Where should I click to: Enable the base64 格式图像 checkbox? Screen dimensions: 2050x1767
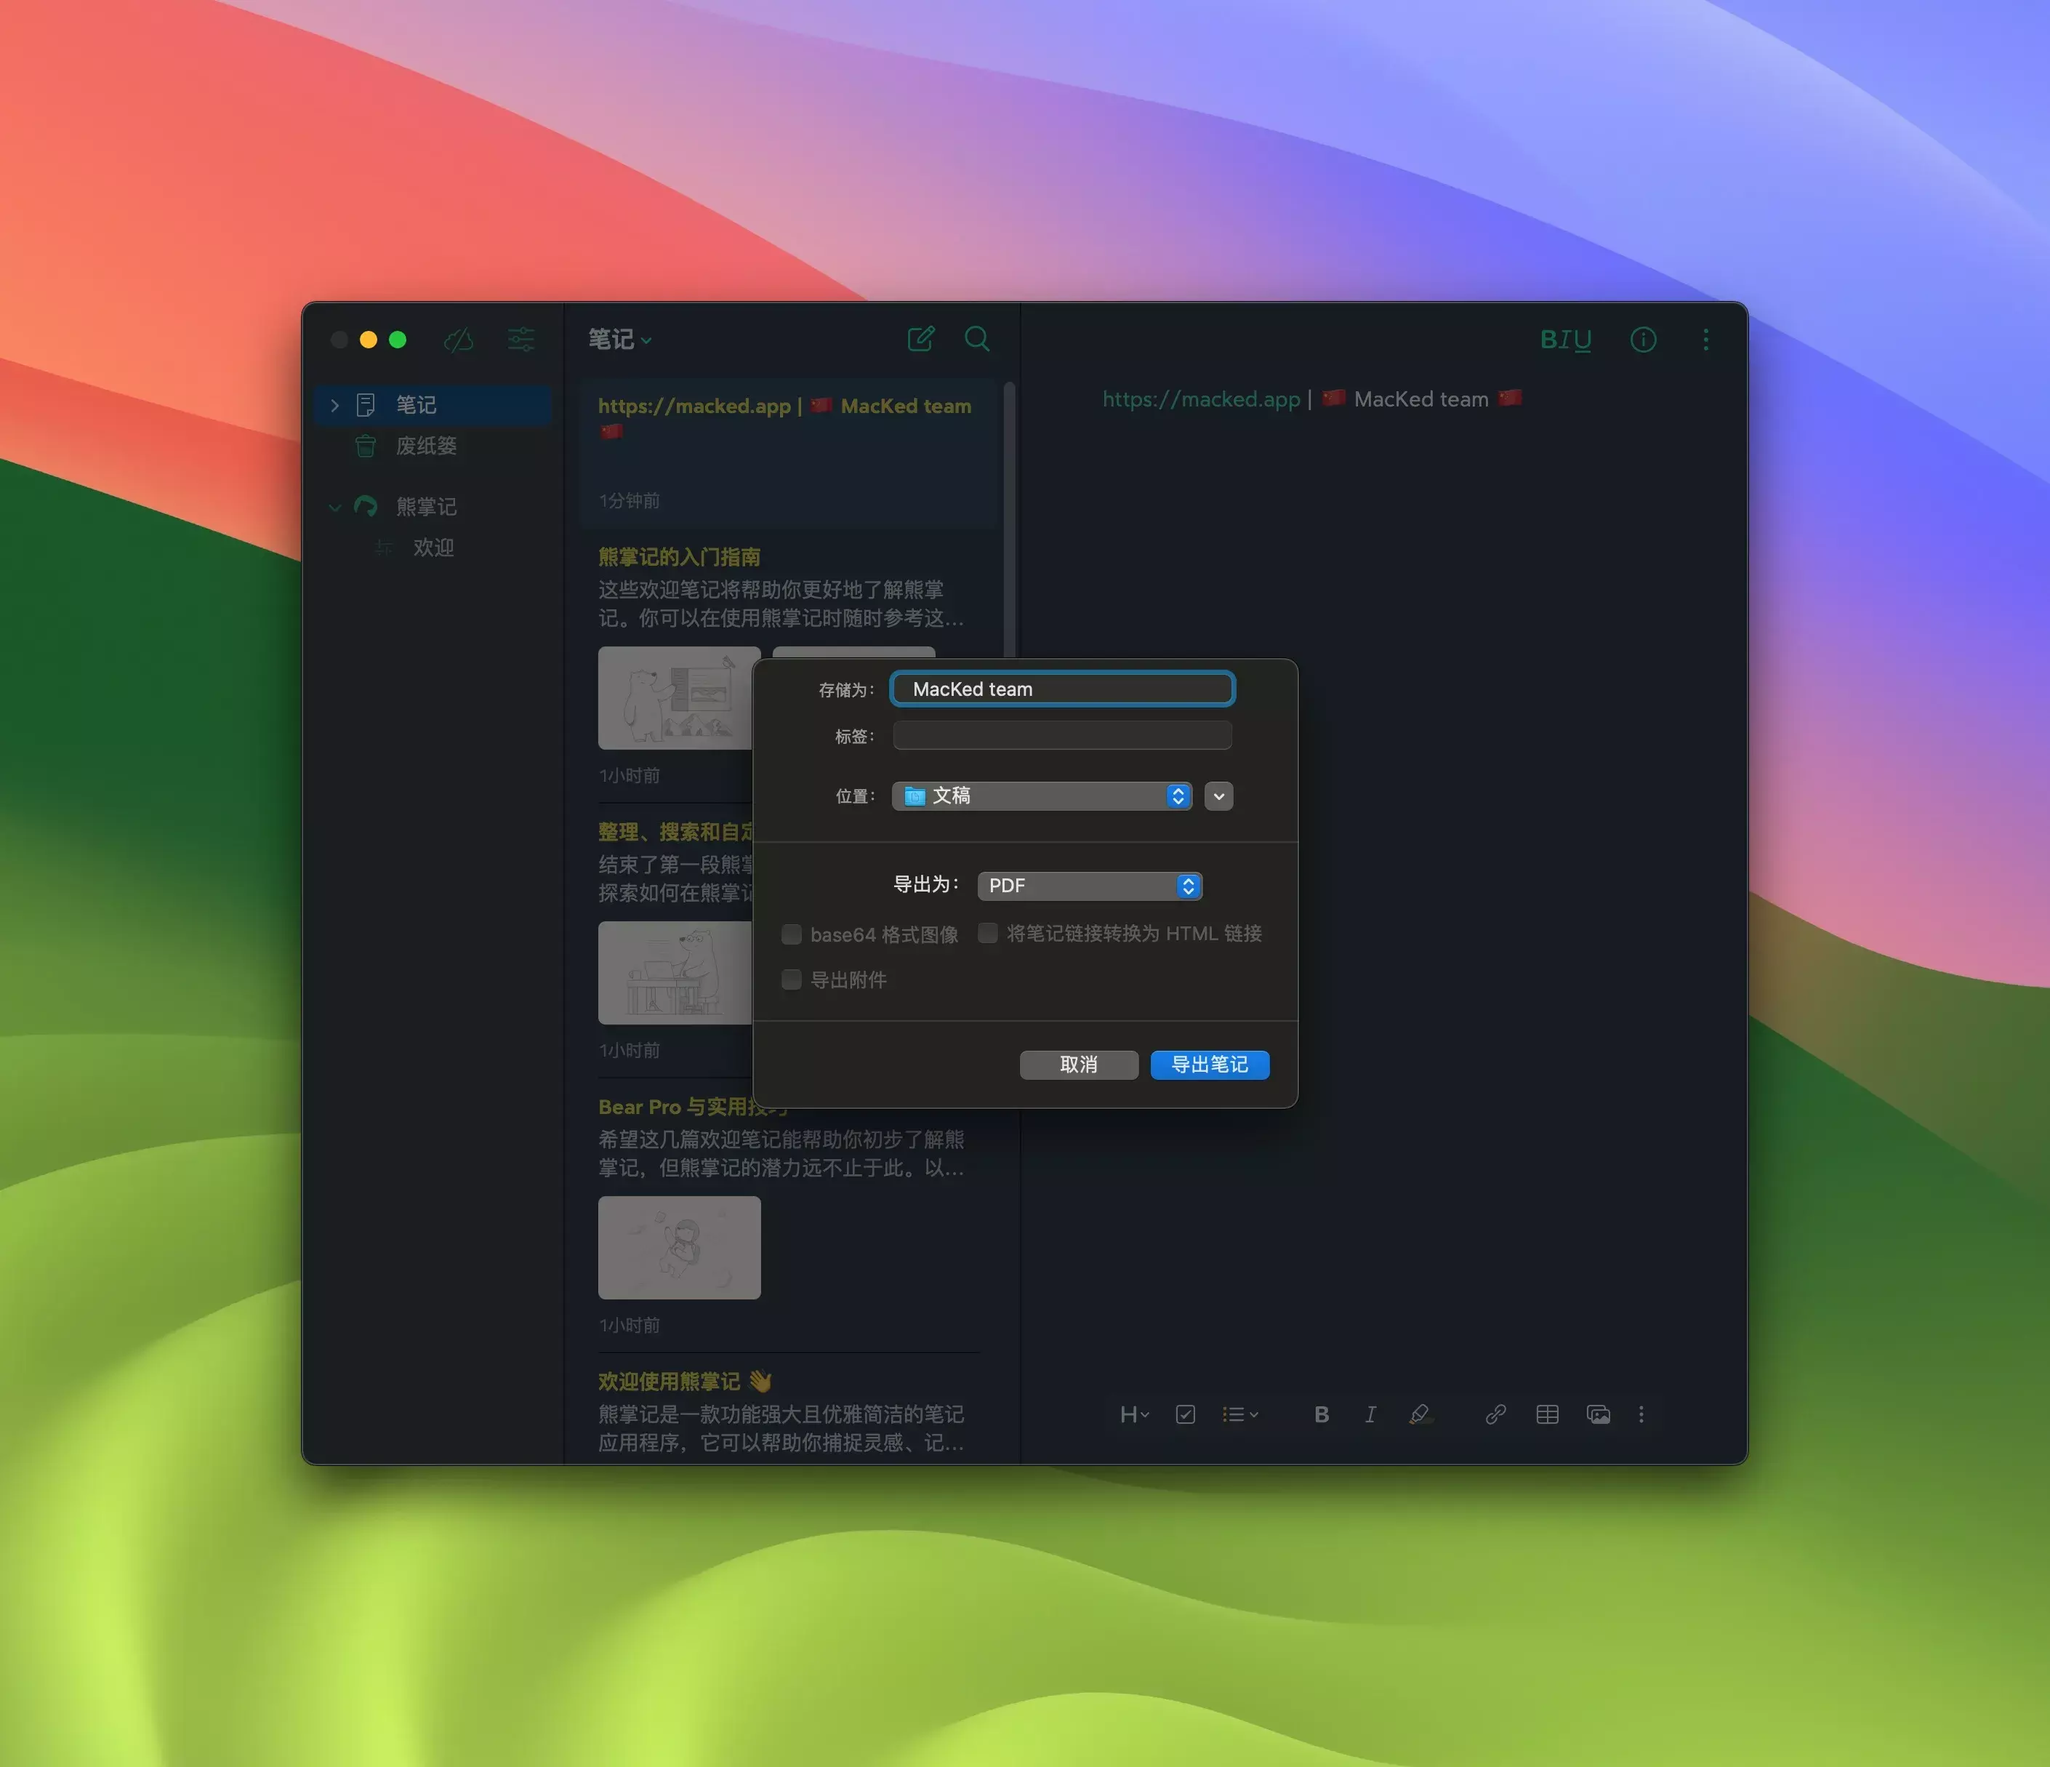pyautogui.click(x=792, y=934)
